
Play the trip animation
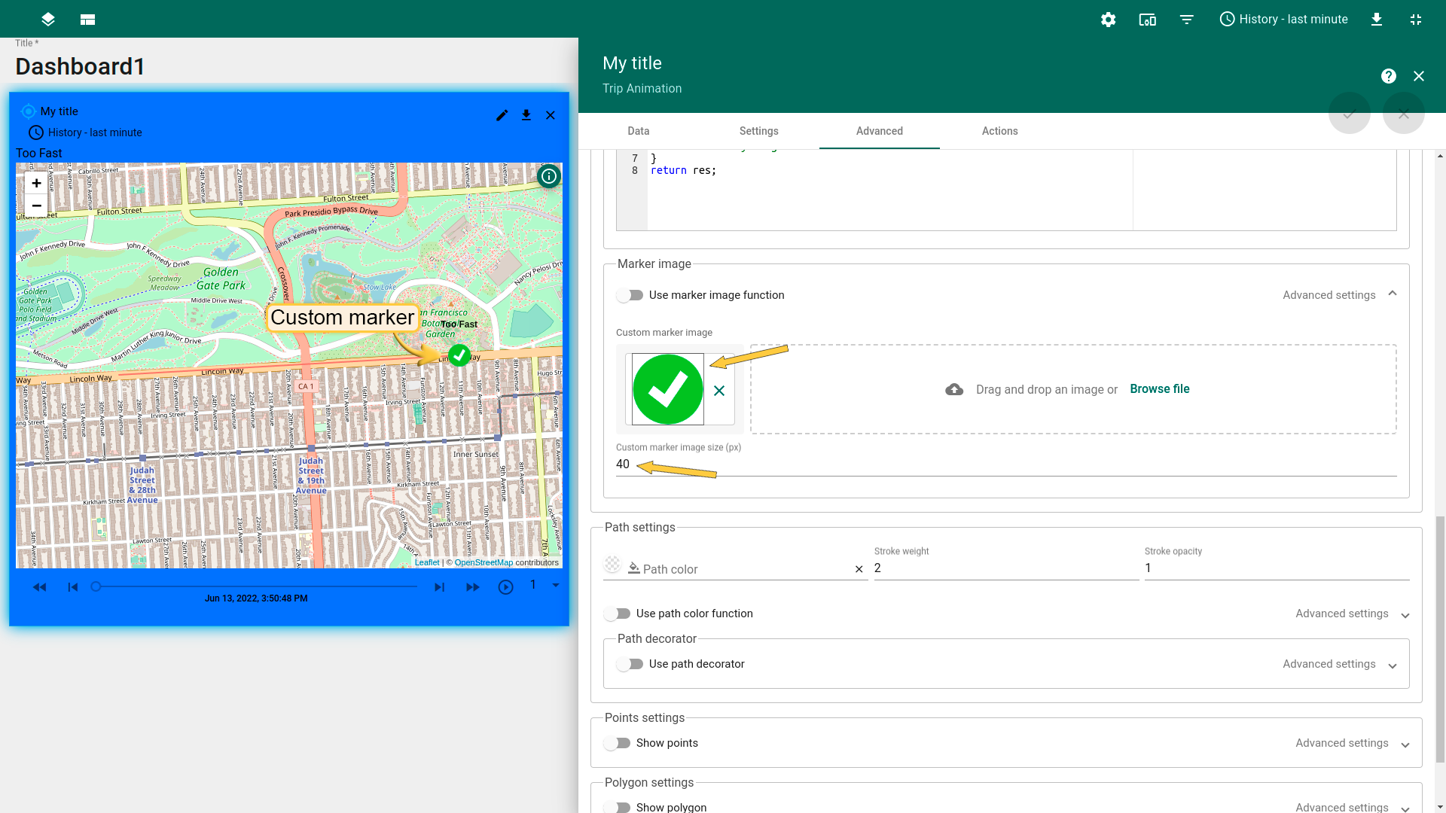point(506,587)
